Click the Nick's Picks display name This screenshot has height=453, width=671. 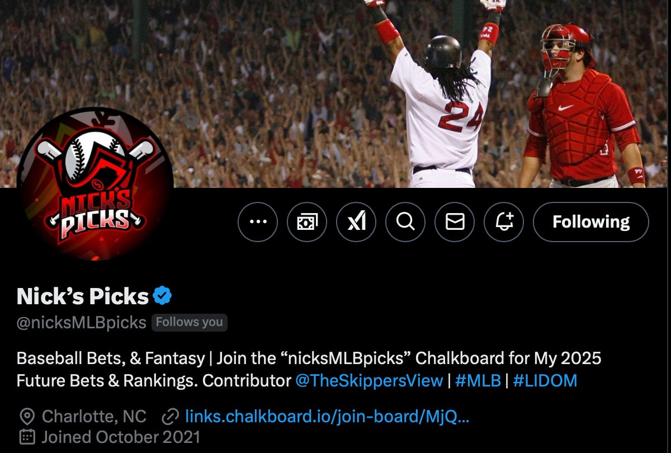pos(83,296)
